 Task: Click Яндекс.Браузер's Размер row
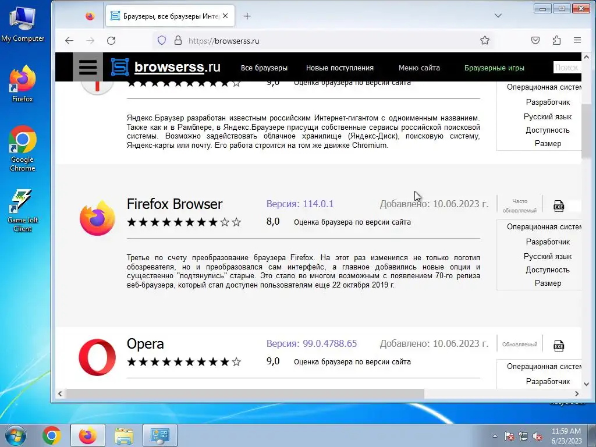pyautogui.click(x=548, y=143)
